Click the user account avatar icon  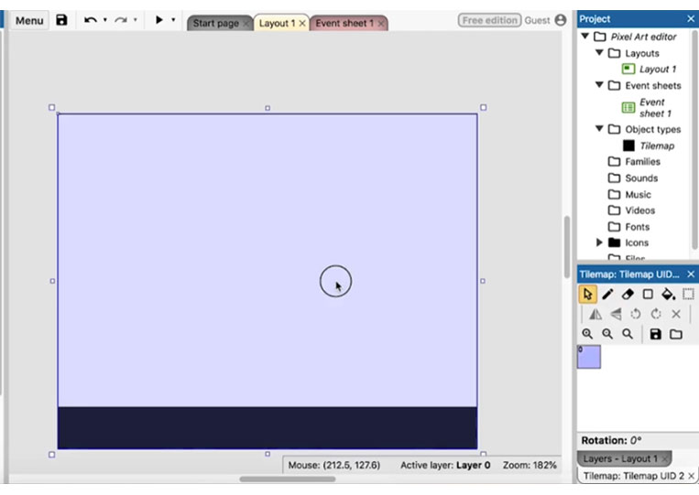pos(561,20)
